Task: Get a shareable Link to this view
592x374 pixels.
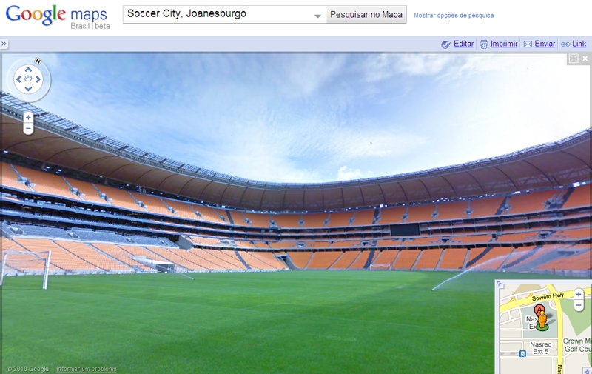Action: 579,44
